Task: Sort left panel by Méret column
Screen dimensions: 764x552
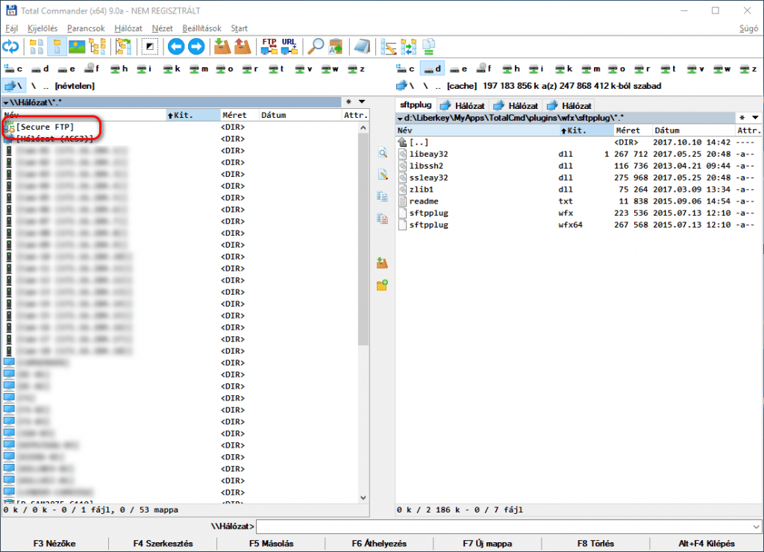Action: coord(239,115)
